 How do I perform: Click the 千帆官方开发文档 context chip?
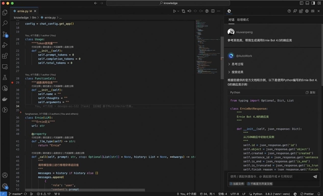pyautogui.click(x=259, y=184)
